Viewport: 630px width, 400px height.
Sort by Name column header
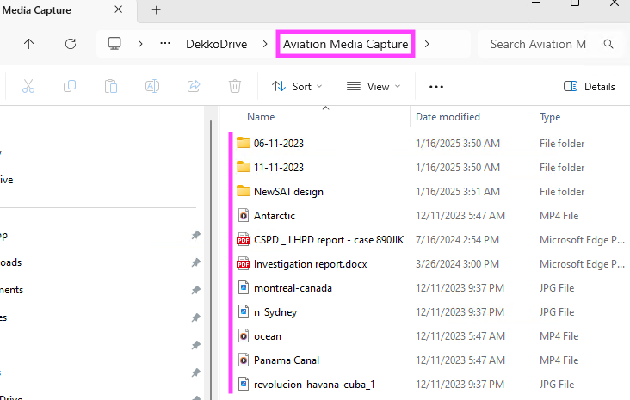[261, 117]
